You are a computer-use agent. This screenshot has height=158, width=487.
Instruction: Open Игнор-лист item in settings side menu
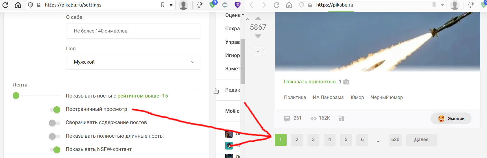tap(233, 55)
